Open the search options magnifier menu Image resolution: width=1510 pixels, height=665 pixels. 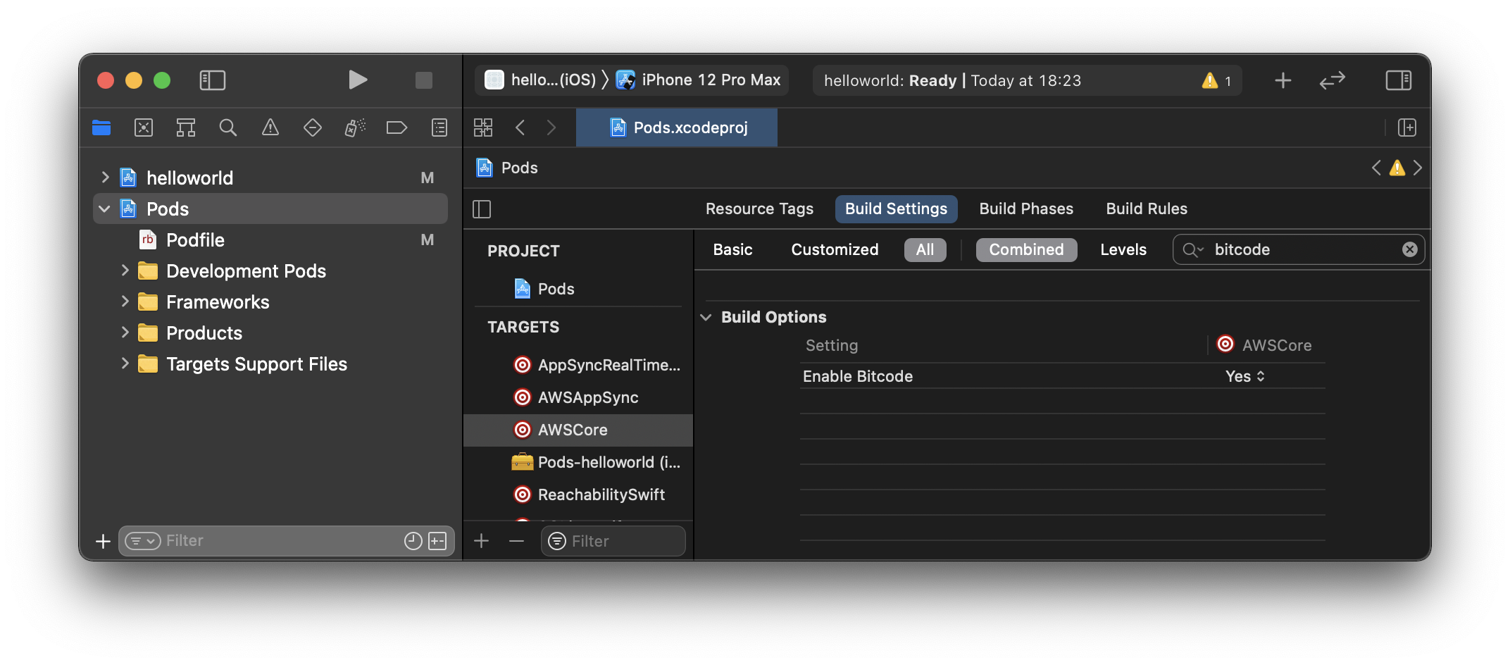pyautogui.click(x=1192, y=250)
